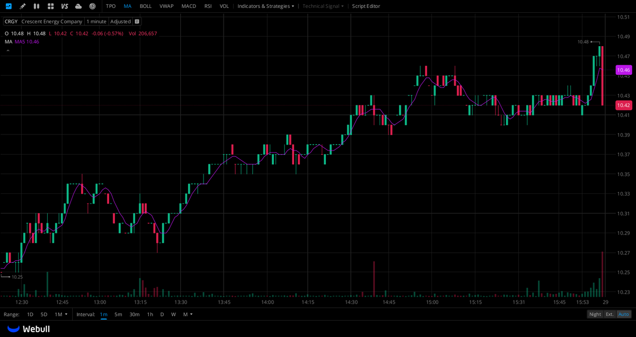This screenshot has width=636, height=337.
Task: Set range to 5D
Action: coord(44,314)
